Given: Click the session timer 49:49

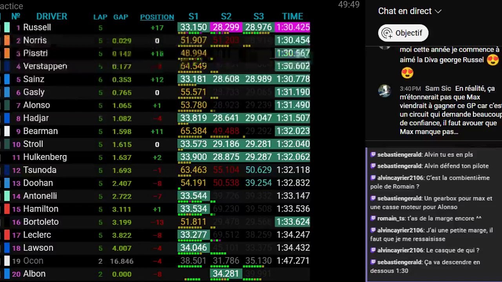Looking at the screenshot, I should tap(349, 5).
